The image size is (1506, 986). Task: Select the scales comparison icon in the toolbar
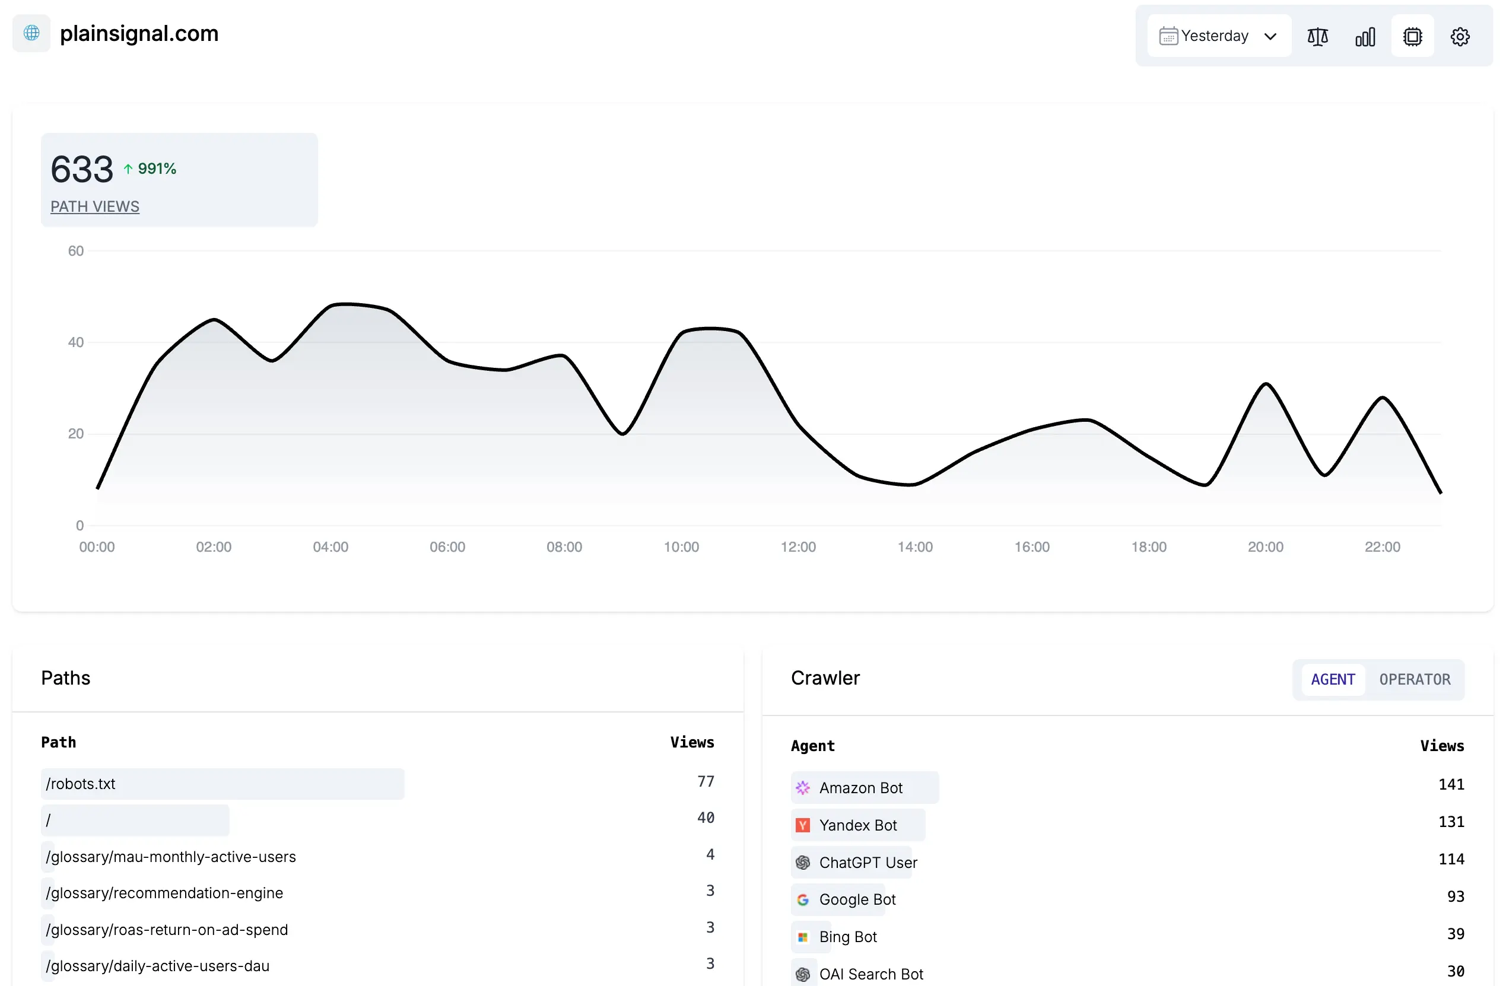(x=1317, y=36)
